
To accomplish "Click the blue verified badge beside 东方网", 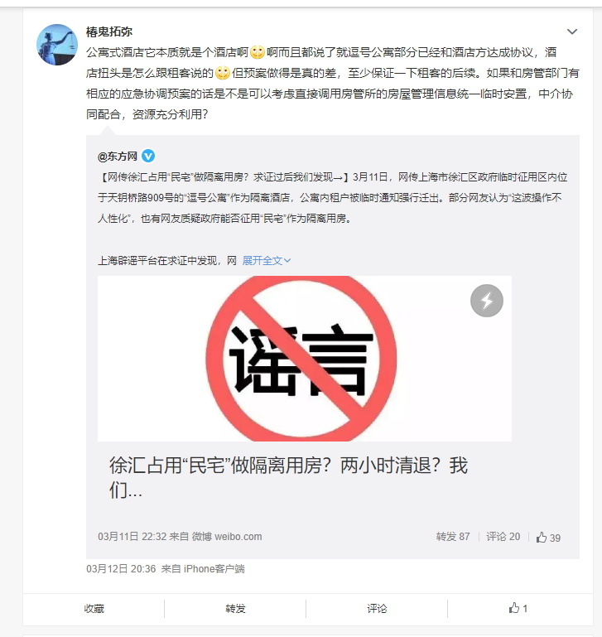I will pyautogui.click(x=148, y=156).
